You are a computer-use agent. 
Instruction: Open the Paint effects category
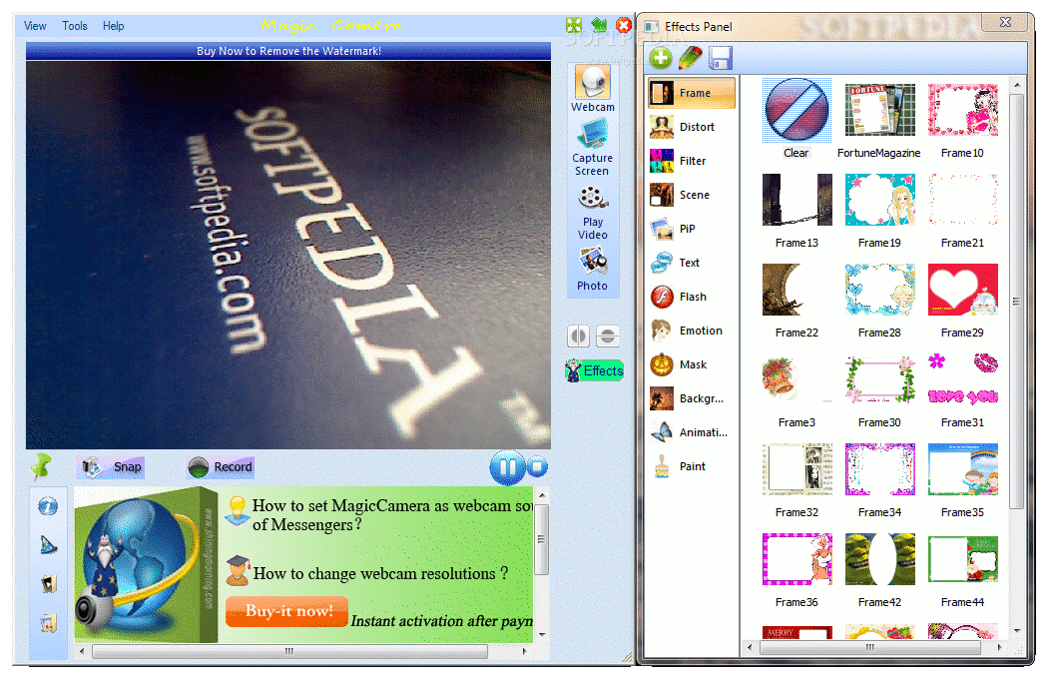692,466
